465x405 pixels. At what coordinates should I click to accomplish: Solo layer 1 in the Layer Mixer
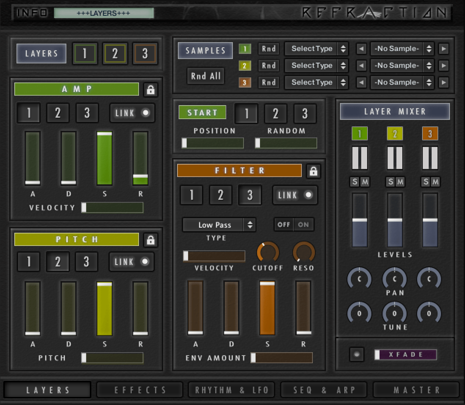pos(355,182)
